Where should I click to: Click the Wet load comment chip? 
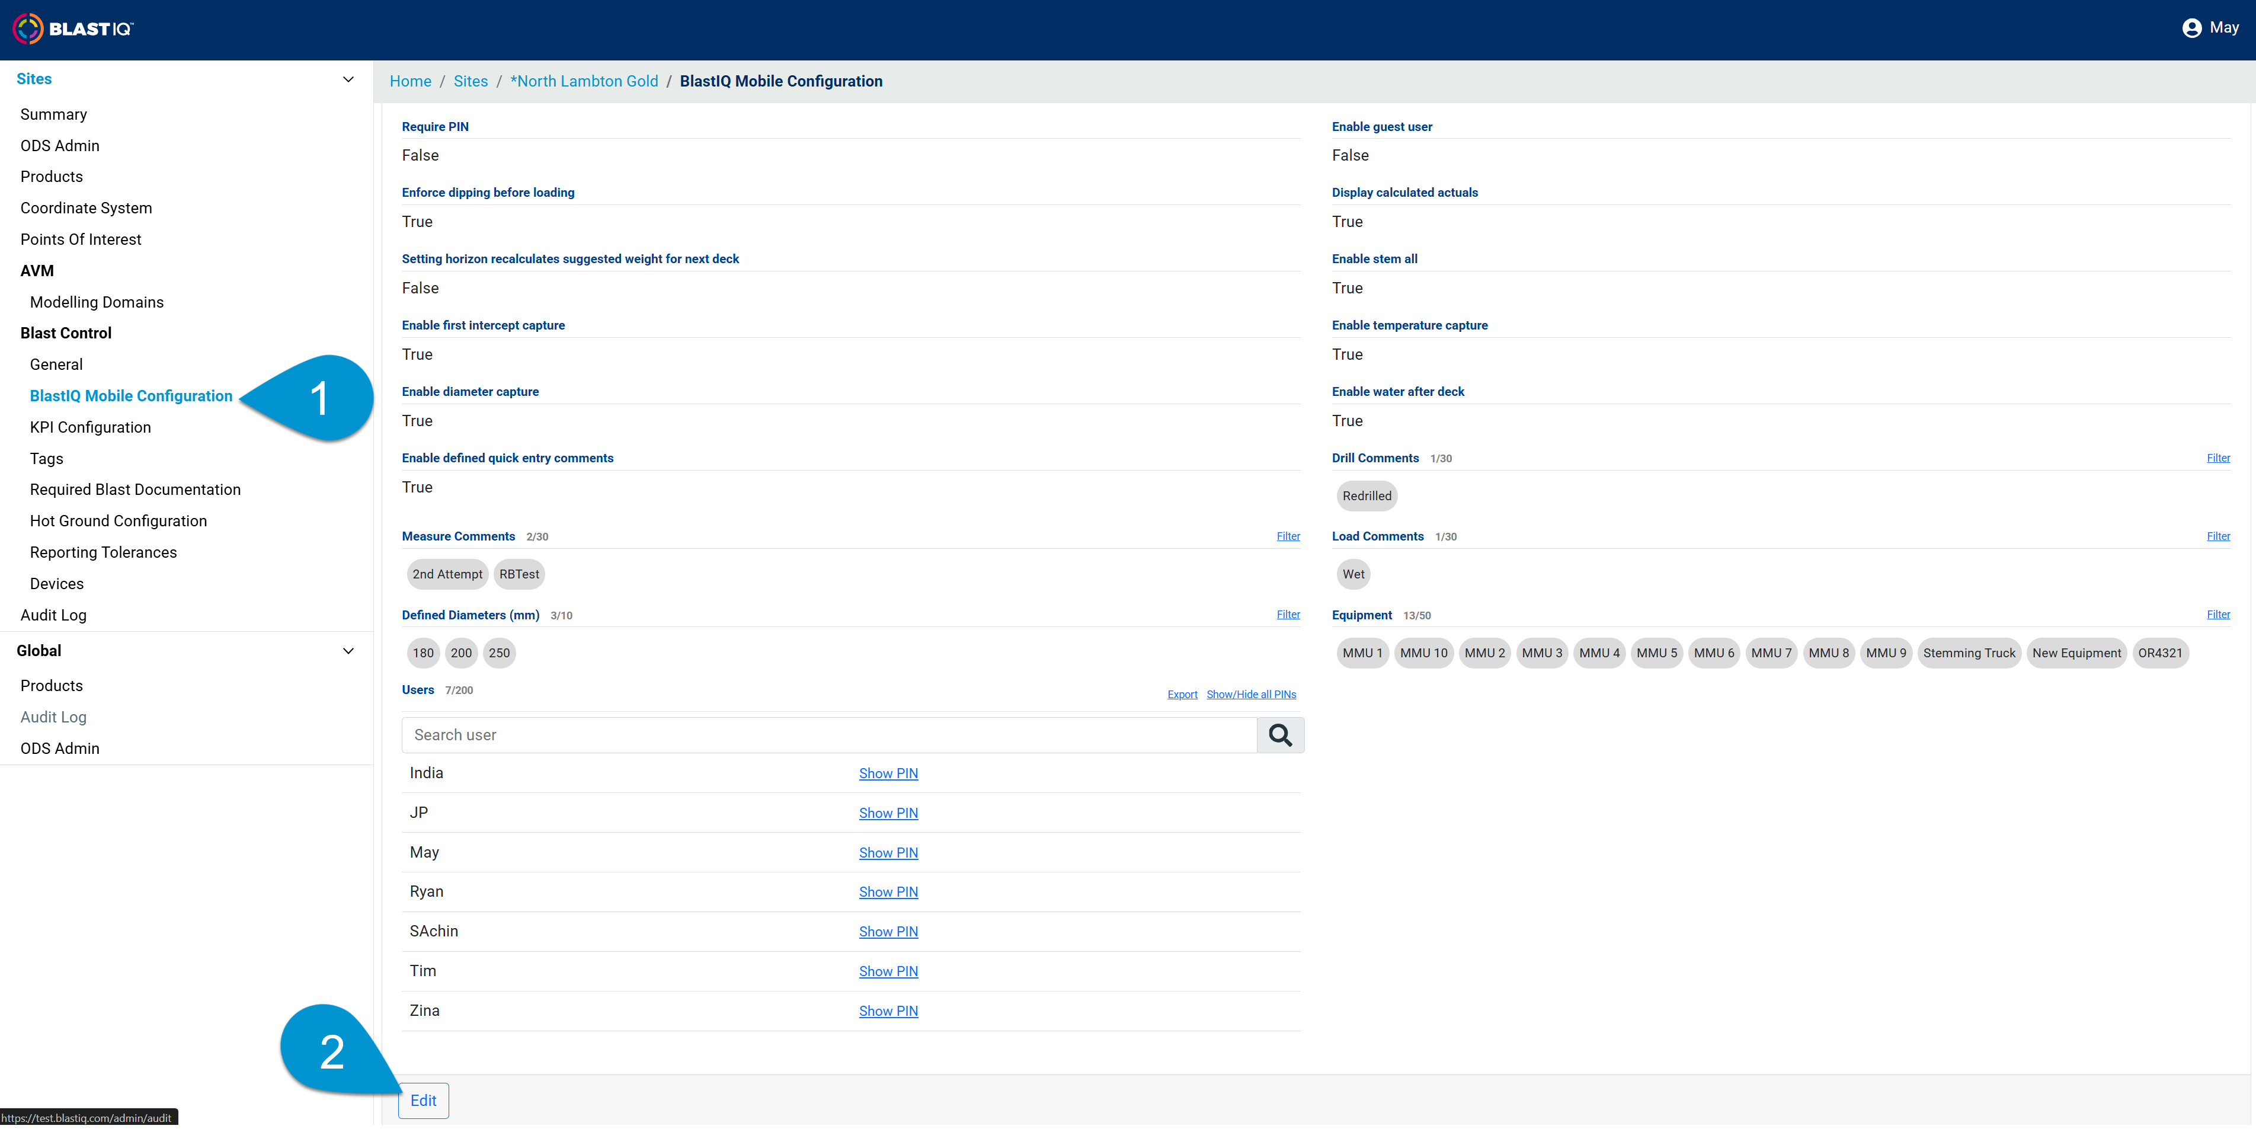tap(1353, 575)
